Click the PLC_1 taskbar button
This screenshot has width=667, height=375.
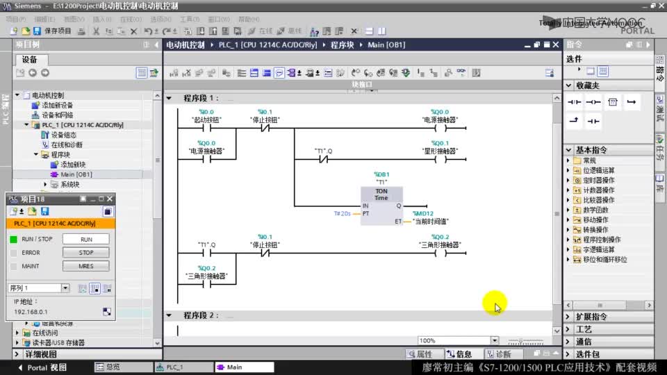coord(183,367)
